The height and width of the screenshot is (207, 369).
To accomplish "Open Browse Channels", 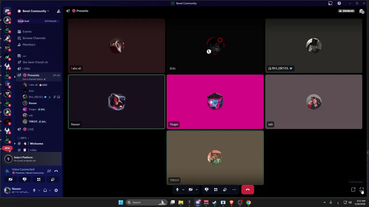I will pyautogui.click(x=38, y=38).
